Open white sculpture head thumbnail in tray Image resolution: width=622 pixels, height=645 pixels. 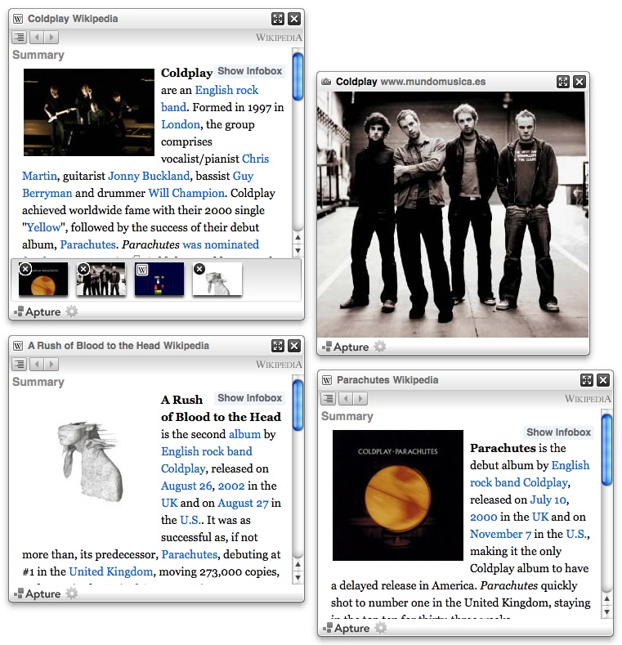217,280
